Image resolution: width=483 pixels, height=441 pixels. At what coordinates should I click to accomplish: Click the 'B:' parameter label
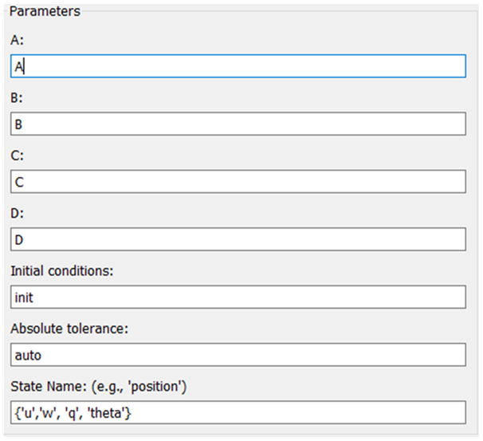tap(17, 98)
